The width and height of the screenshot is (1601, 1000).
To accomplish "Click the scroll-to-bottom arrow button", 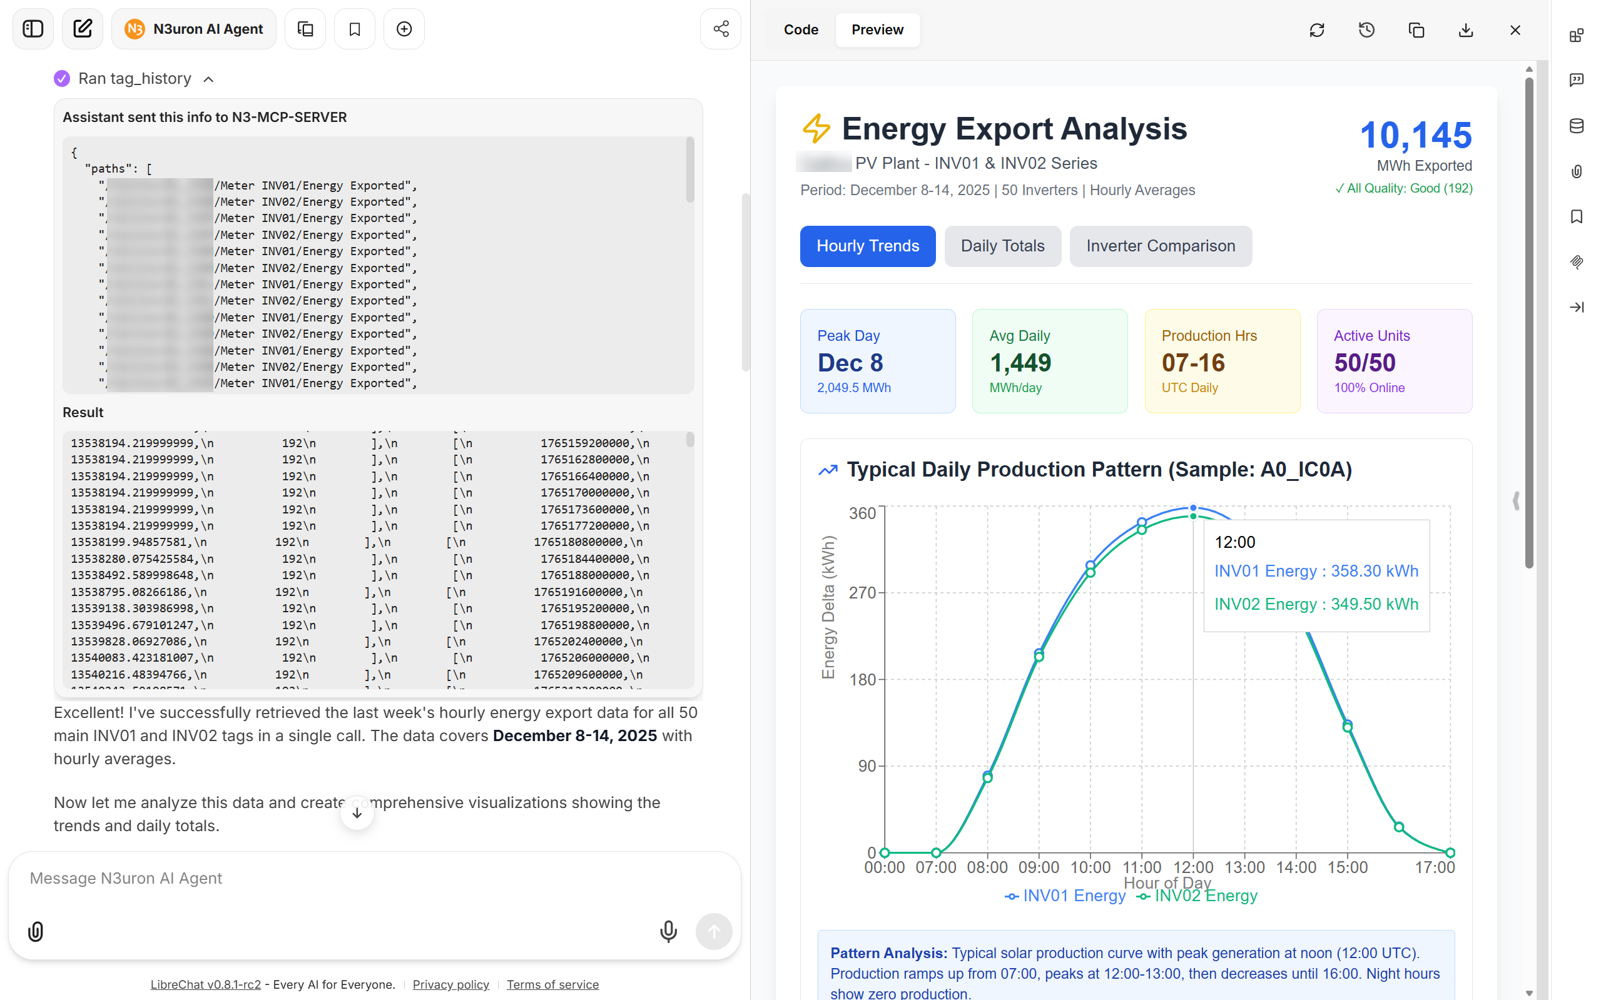I will [x=357, y=813].
